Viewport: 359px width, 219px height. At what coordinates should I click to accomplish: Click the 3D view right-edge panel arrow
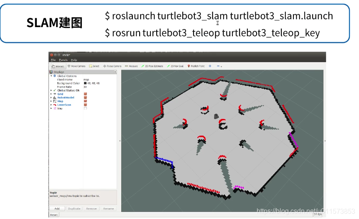[x=325, y=141]
